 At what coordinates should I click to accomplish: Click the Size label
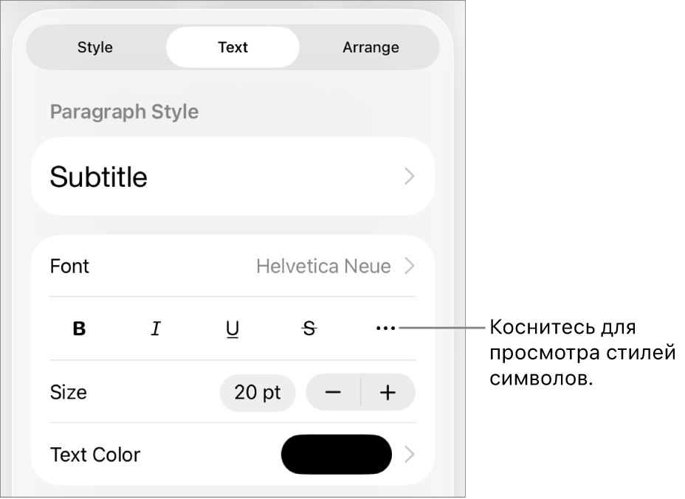click(69, 393)
